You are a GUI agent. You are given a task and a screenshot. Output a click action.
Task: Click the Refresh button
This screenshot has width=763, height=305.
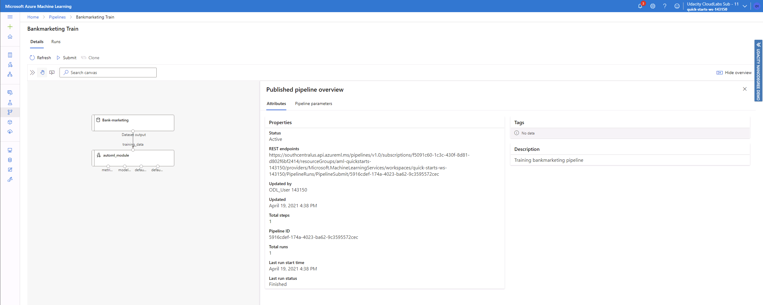click(40, 58)
